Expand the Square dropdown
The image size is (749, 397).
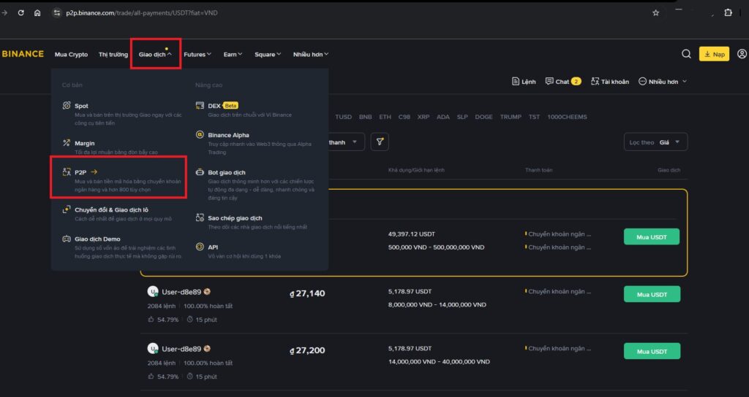point(268,54)
